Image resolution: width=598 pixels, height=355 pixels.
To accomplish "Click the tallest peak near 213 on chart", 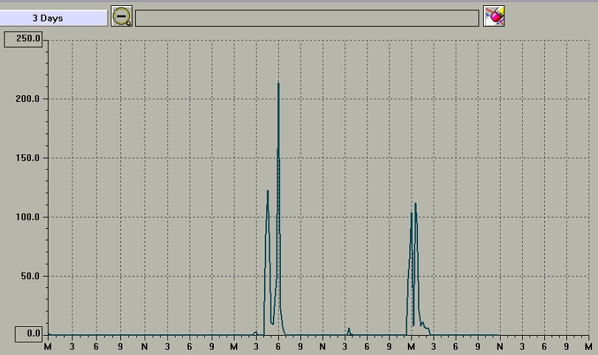I will point(278,84).
